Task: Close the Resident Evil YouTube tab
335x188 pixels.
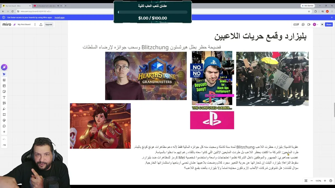Action: (61, 6)
